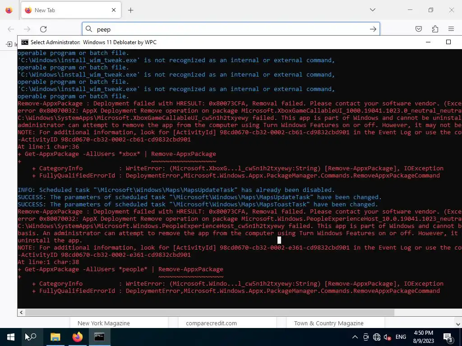Click the console horizontal scrollbar thumb
Viewport: 462px width, 346px height.
click(x=210, y=313)
